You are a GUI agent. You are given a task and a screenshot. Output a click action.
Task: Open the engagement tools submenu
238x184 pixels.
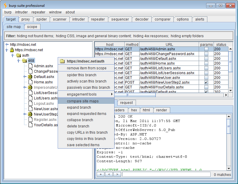(x=86, y=94)
